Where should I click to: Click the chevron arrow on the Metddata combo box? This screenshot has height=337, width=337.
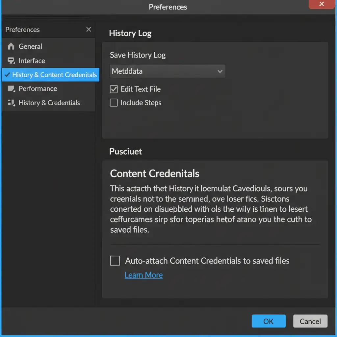(x=220, y=71)
